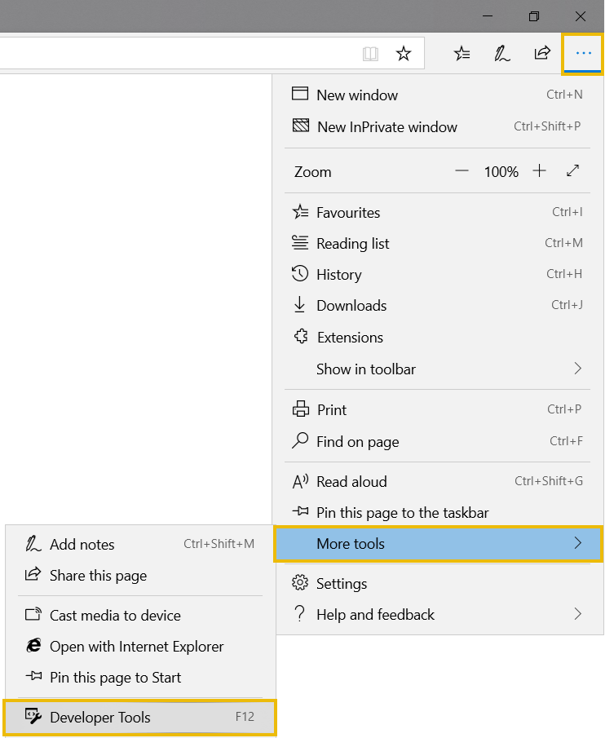605x738 pixels.
Task: Open Settings from the menu
Action: pyautogui.click(x=342, y=584)
